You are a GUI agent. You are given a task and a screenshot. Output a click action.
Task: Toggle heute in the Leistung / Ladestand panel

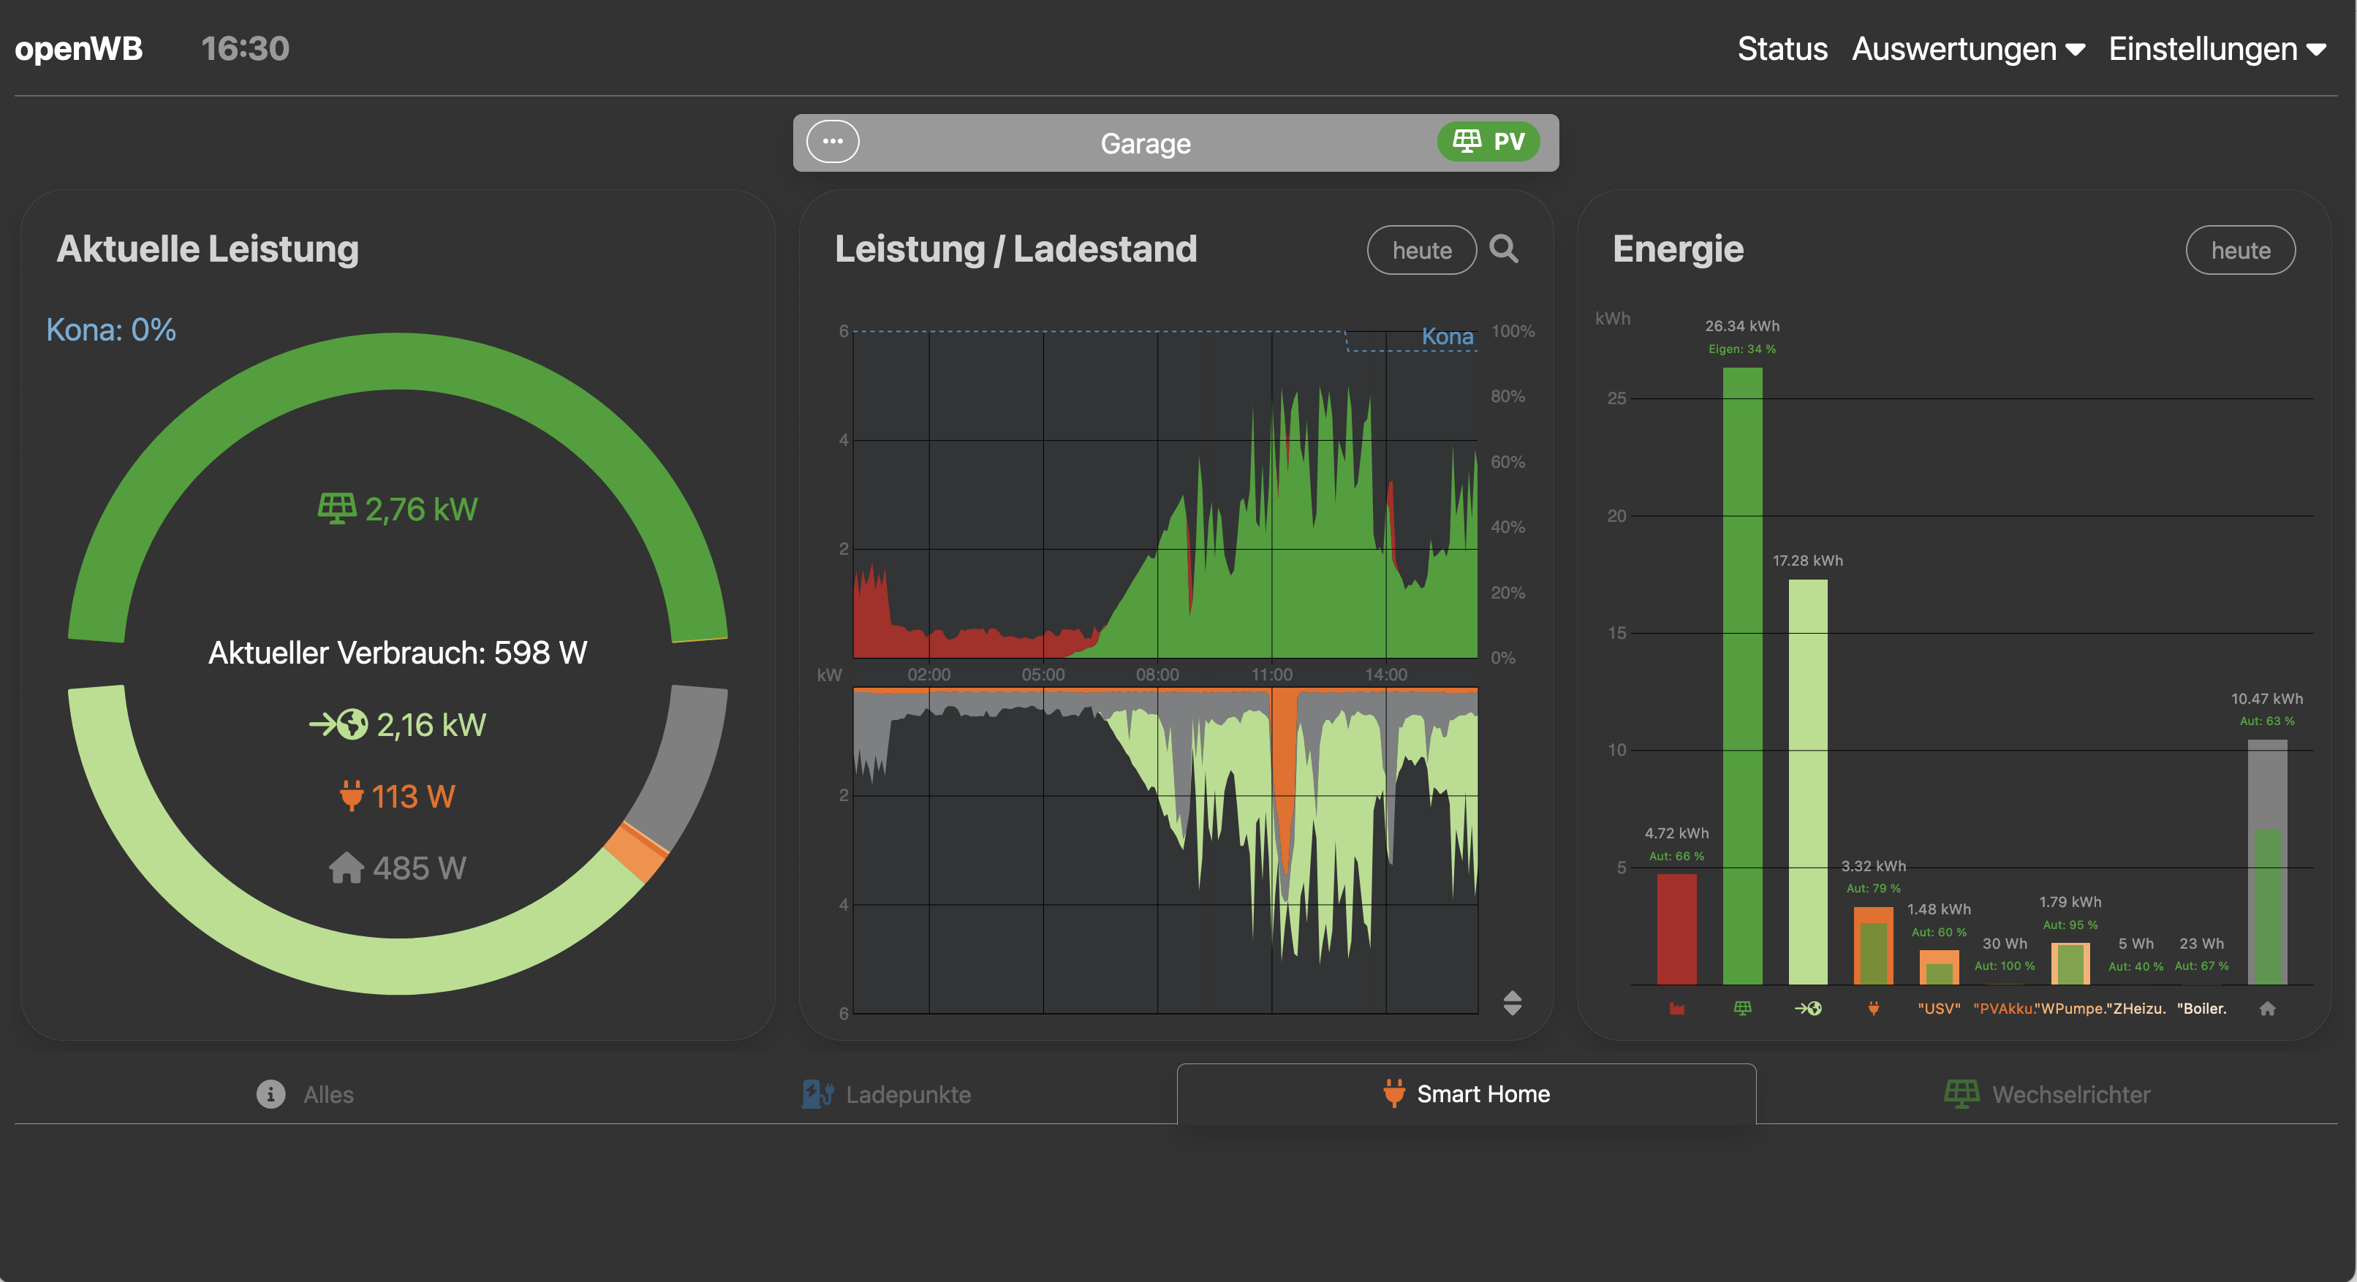[1421, 250]
